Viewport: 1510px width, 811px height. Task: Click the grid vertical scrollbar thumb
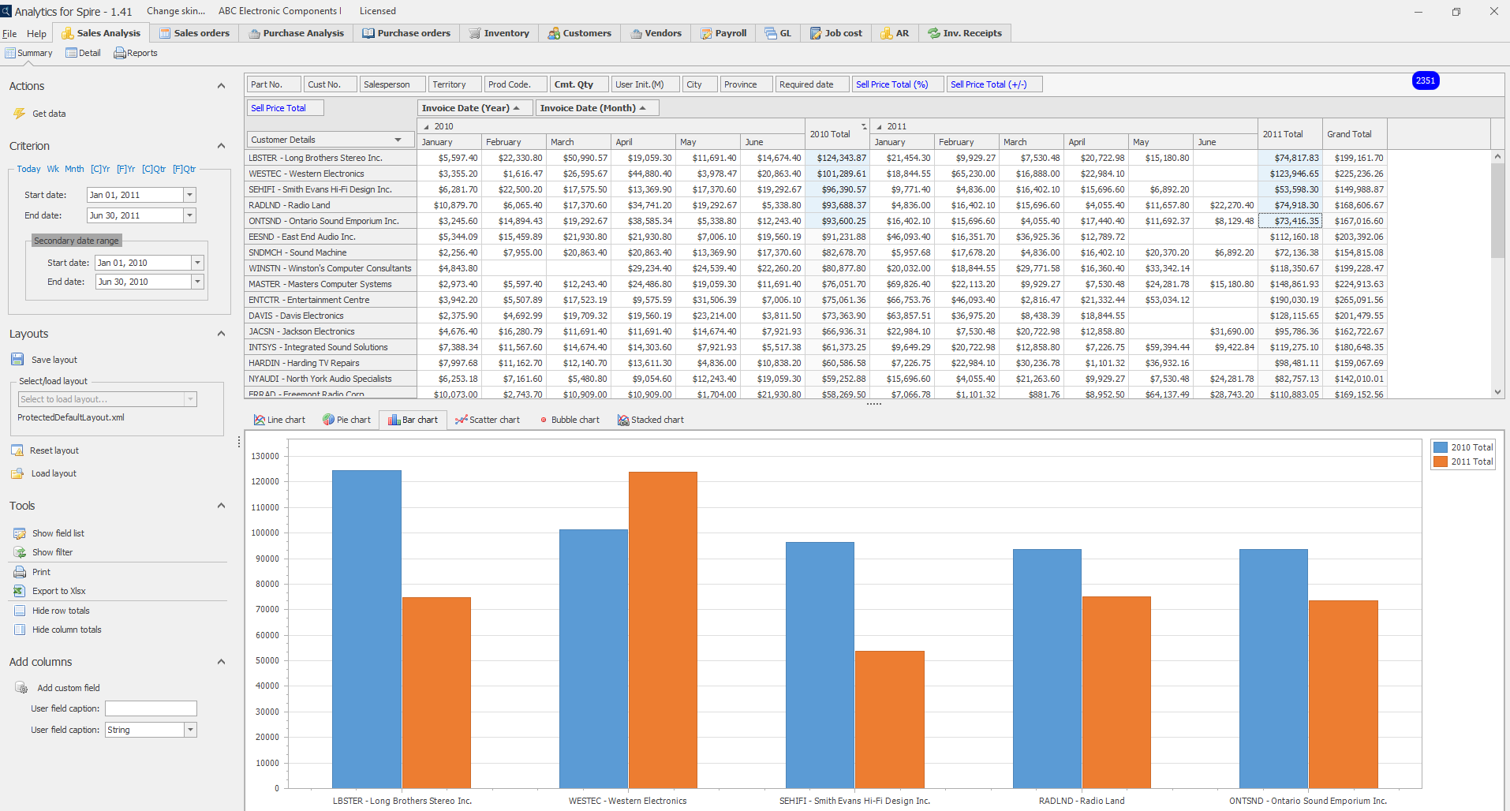pos(1497,210)
